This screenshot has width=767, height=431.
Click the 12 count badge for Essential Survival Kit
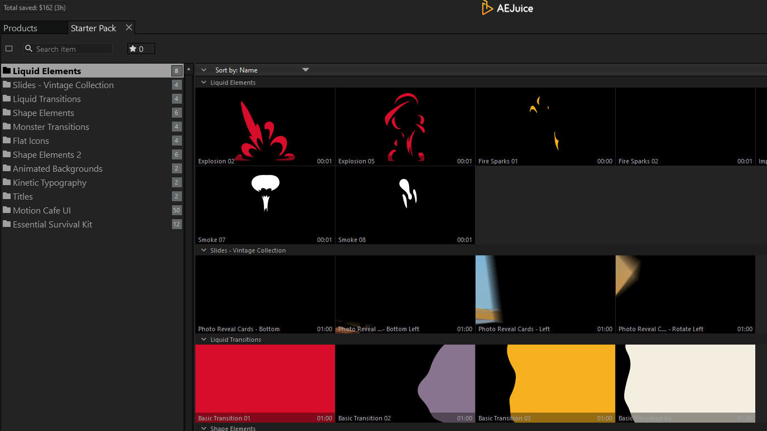pos(176,224)
